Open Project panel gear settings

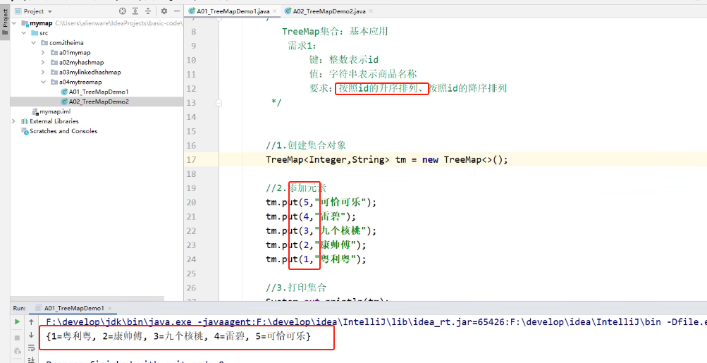[x=164, y=11]
